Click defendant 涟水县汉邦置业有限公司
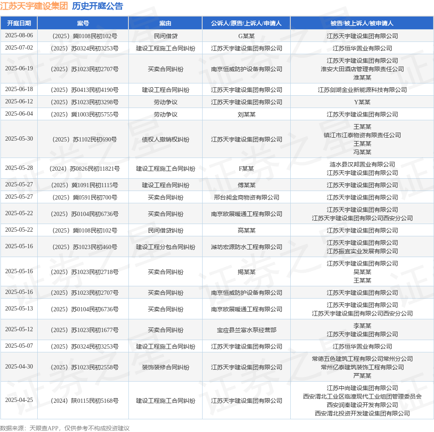The height and width of the screenshot is (432, 434). (362, 164)
